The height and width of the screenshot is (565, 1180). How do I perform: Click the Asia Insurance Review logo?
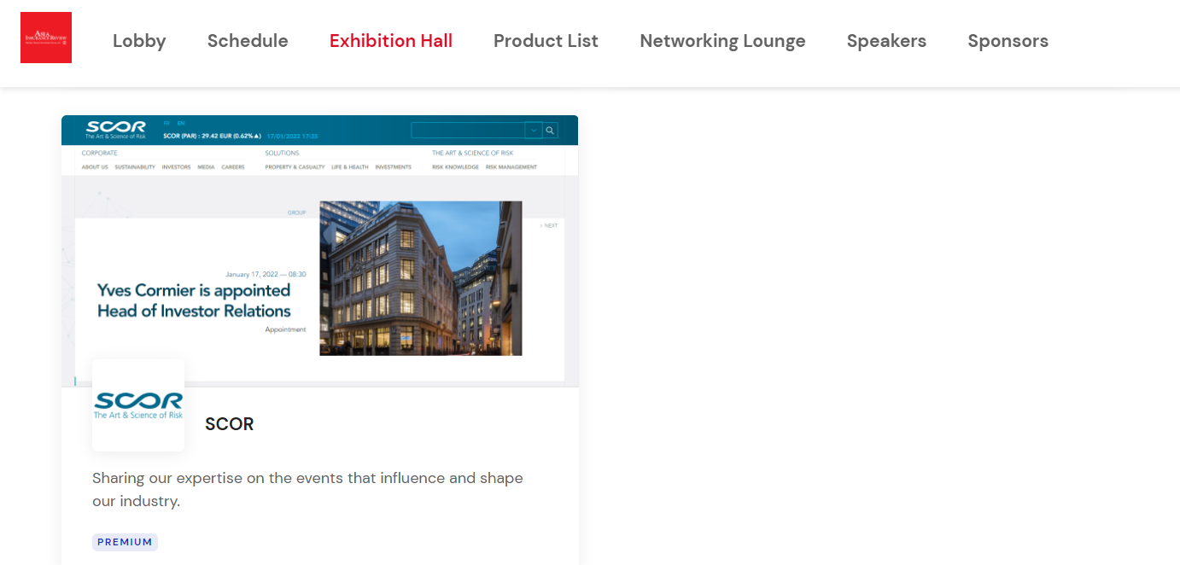pos(46,38)
